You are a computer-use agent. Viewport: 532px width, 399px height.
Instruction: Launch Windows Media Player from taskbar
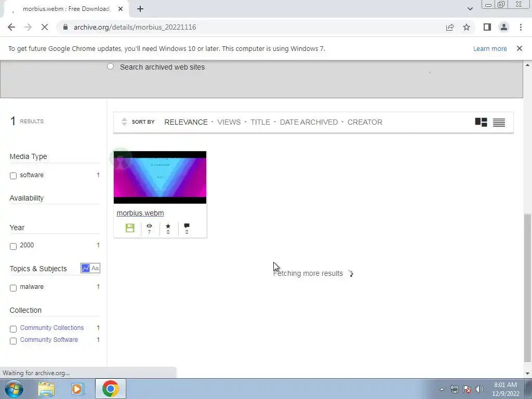click(x=77, y=389)
